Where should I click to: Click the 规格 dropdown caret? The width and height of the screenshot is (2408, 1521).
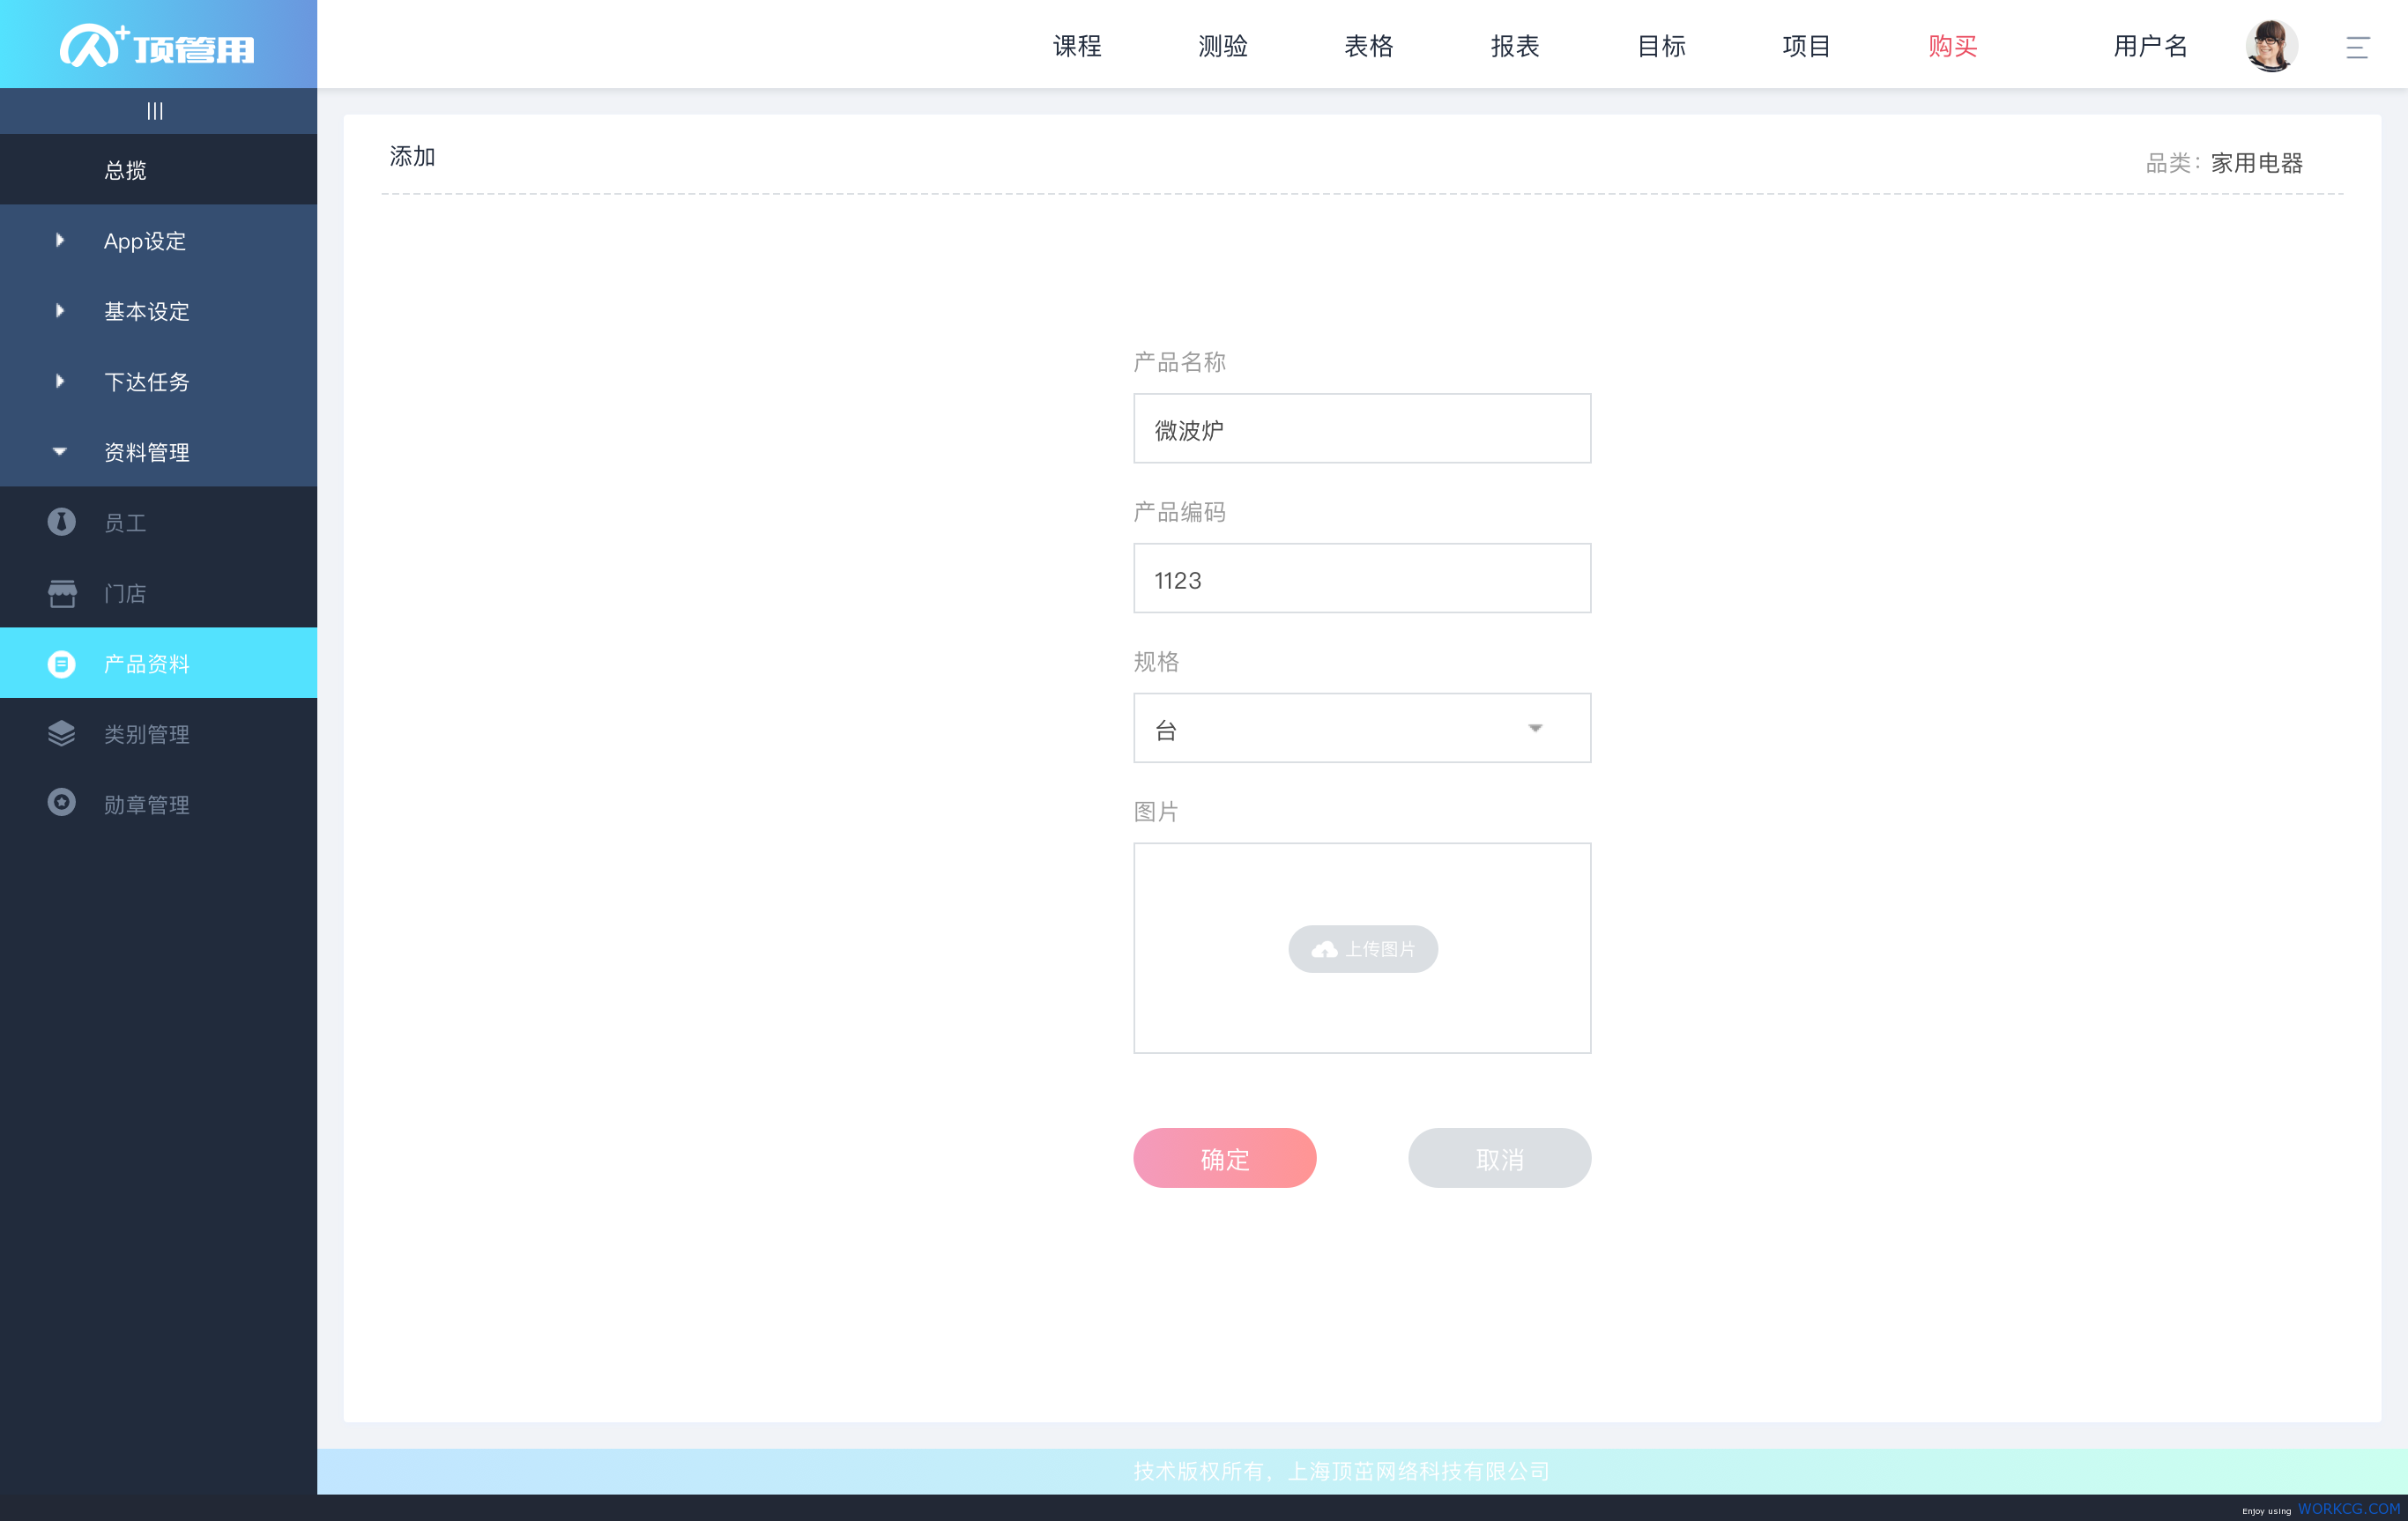pos(1535,728)
